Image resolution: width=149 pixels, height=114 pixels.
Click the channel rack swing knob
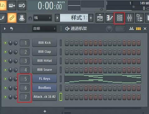pyautogui.click(x=109, y=29)
